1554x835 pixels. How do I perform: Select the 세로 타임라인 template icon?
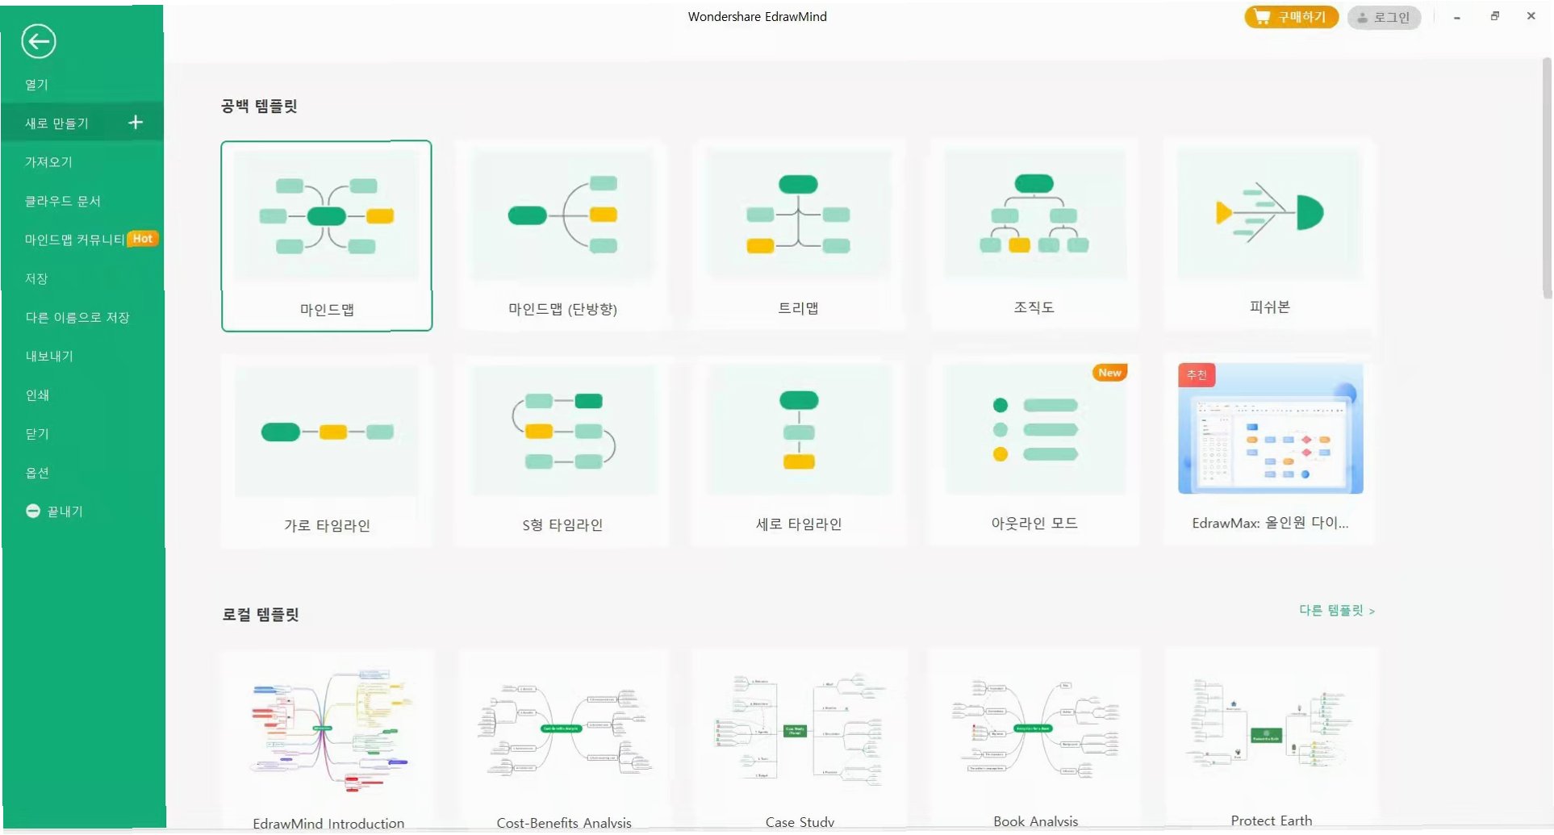pyautogui.click(x=798, y=432)
